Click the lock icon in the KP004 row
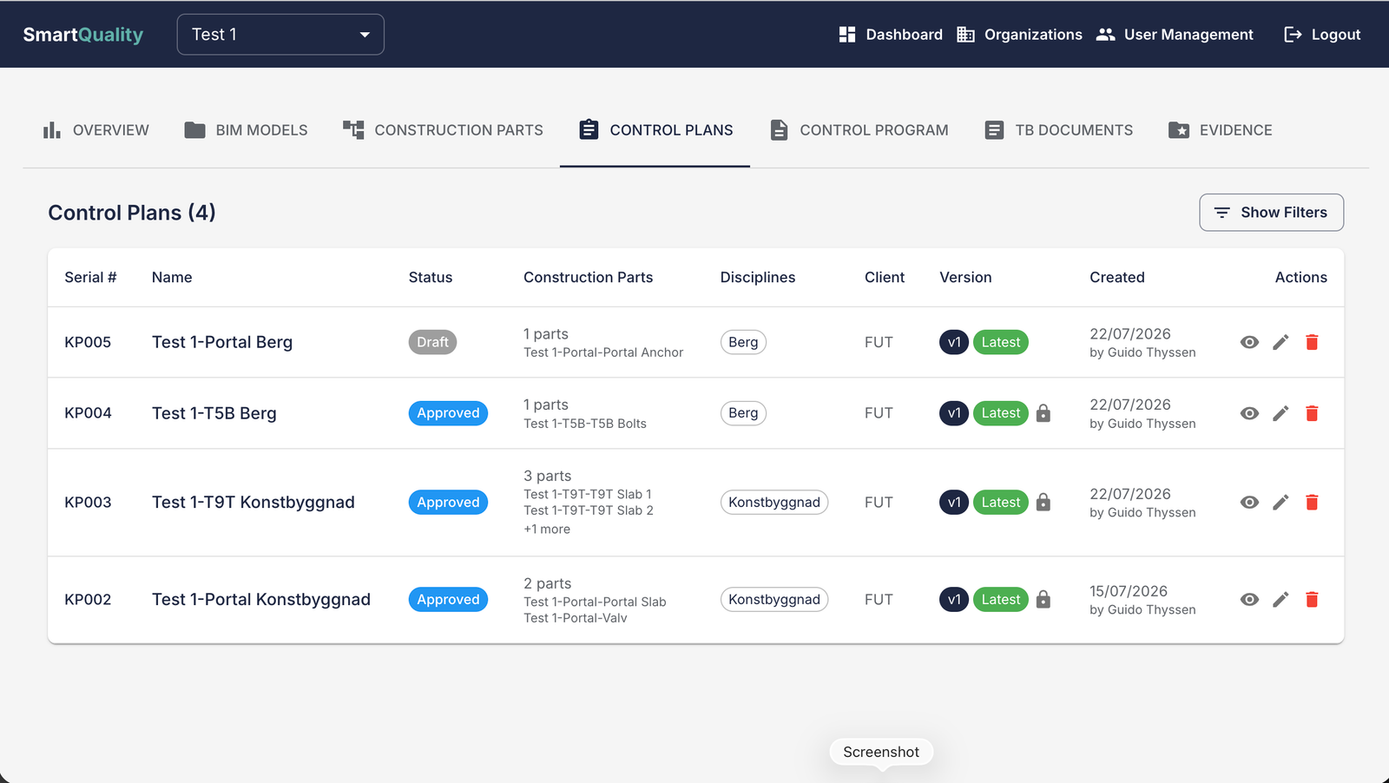 [x=1043, y=413]
